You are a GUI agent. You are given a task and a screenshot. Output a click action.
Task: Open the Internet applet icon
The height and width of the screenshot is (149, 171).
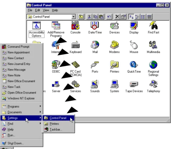click(x=56, y=47)
